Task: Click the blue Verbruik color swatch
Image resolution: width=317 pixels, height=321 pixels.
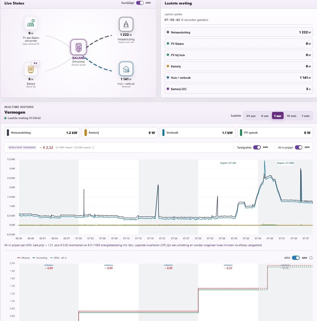Action: coord(163,133)
